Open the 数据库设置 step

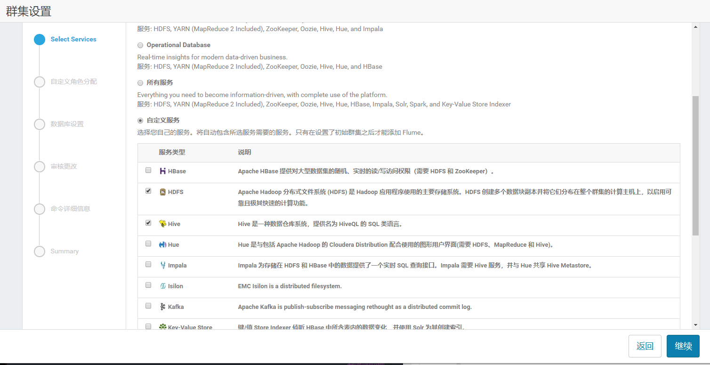pyautogui.click(x=67, y=124)
